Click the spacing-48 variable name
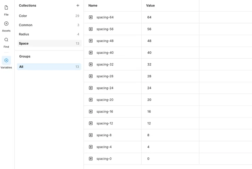Screen dimensions: 252x169 (105, 41)
